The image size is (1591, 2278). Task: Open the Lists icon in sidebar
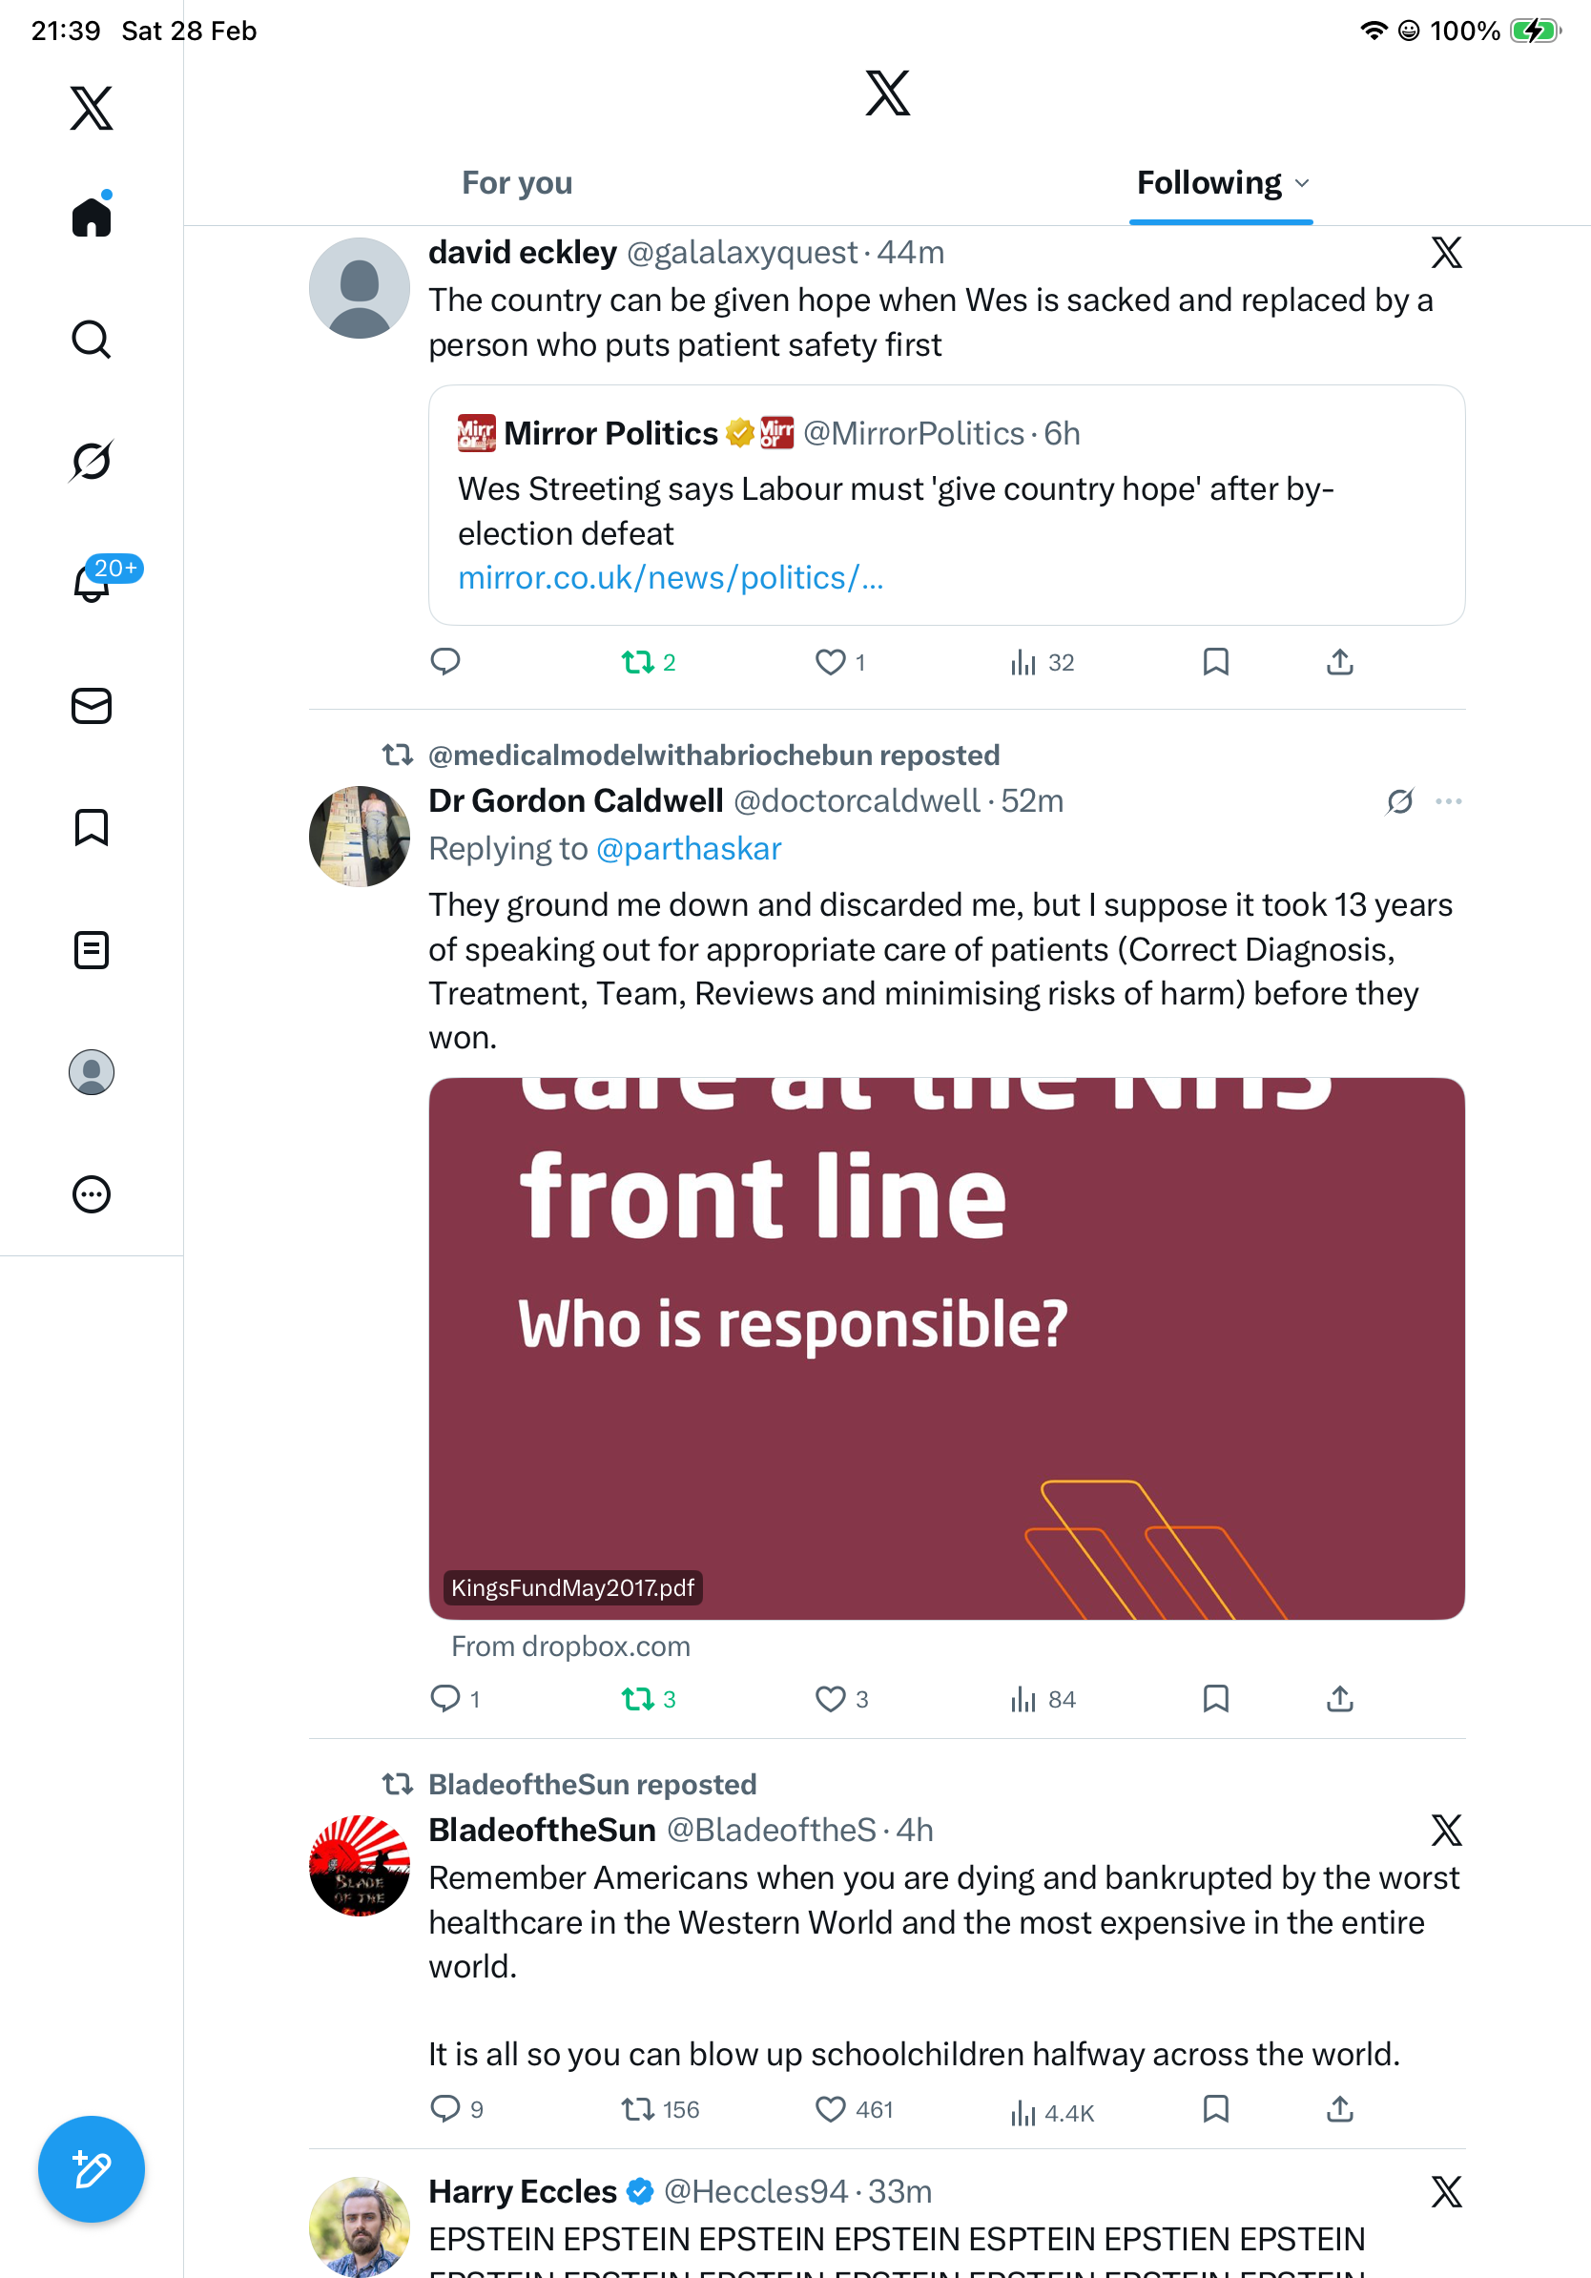coord(92,949)
